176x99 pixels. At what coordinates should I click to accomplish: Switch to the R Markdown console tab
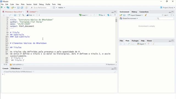click(15, 68)
